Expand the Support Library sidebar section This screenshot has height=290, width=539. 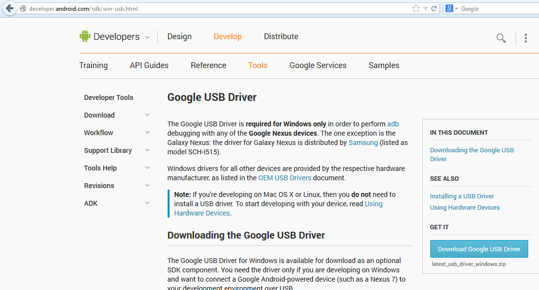(147, 150)
